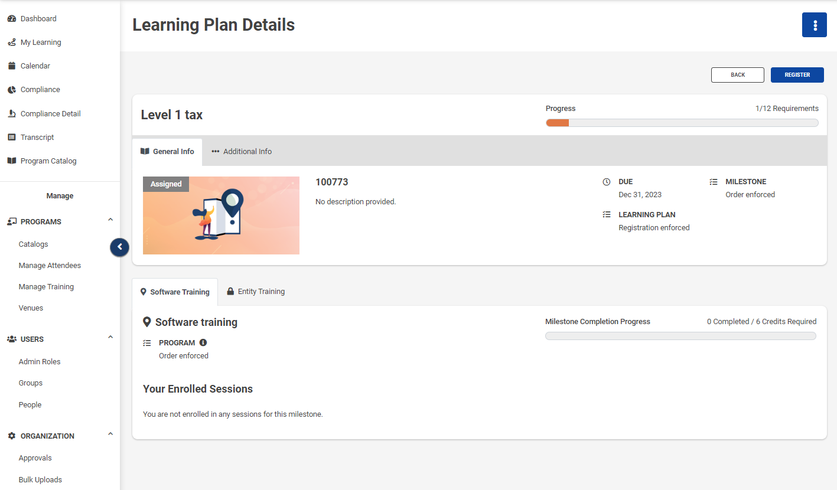
Task: Collapse the ORGANIZATION section chevron
Action: (110, 433)
